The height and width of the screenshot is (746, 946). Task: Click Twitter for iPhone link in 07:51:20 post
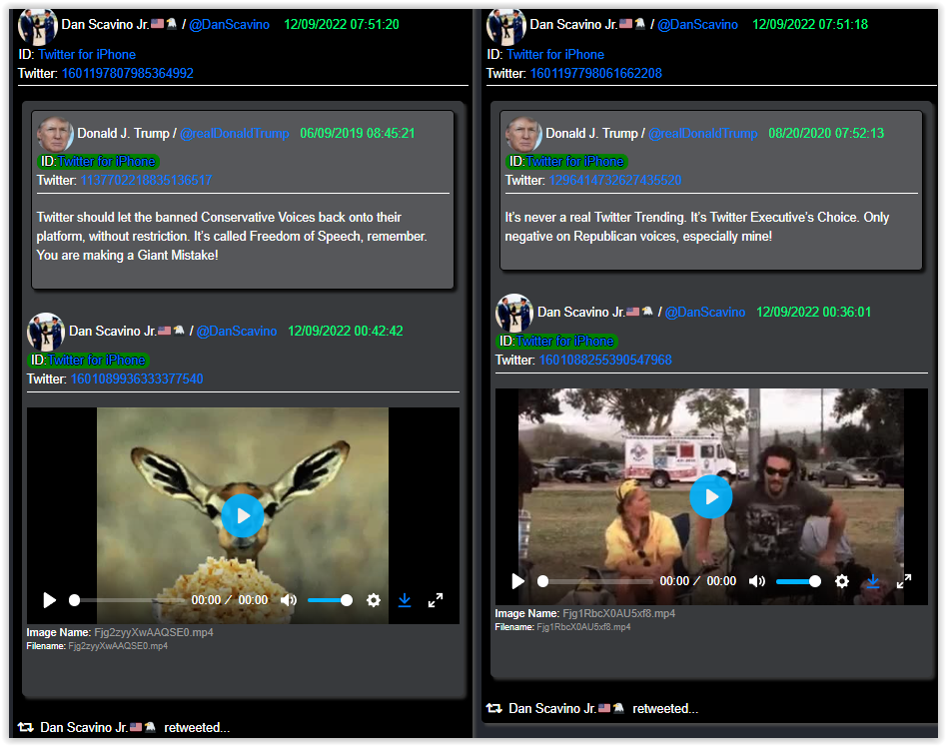pyautogui.click(x=87, y=54)
